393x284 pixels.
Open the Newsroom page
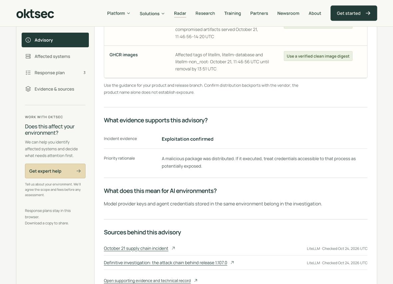pos(288,13)
